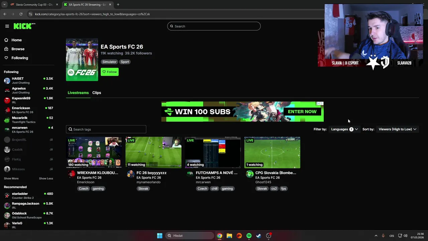Open RampageJackson recommended channel
428x241 pixels.
(x=28, y=206)
